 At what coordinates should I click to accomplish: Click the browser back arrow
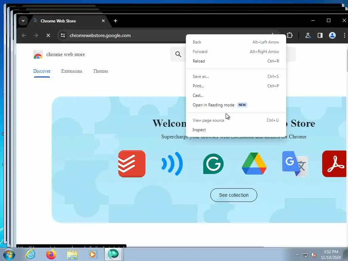tap(24, 35)
